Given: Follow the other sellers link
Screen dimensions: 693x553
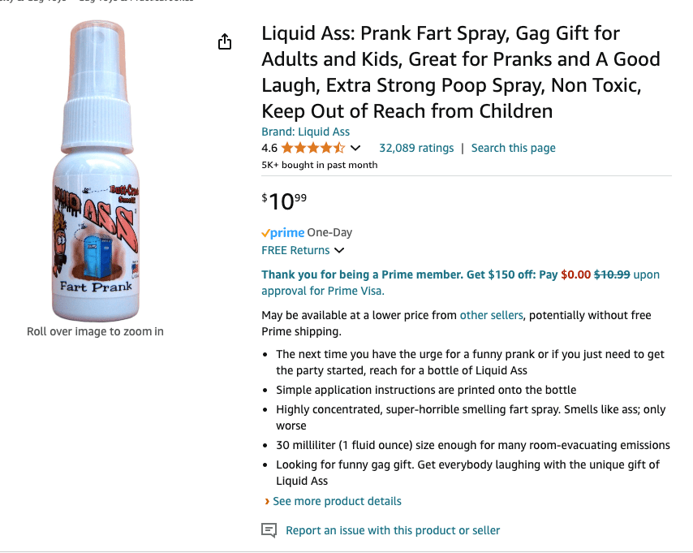Looking at the screenshot, I should 491,315.
